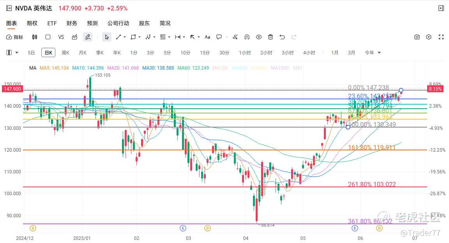Toggle the drawing pencil tool
Viewport: 449px width, 243px height.
88,37
